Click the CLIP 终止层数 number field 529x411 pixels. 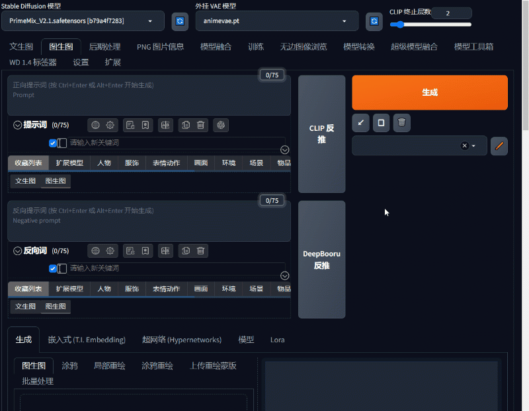(451, 13)
